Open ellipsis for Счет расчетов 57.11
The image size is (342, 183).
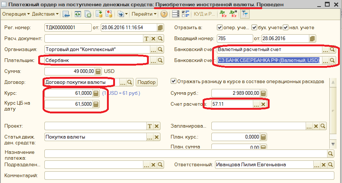256,104
